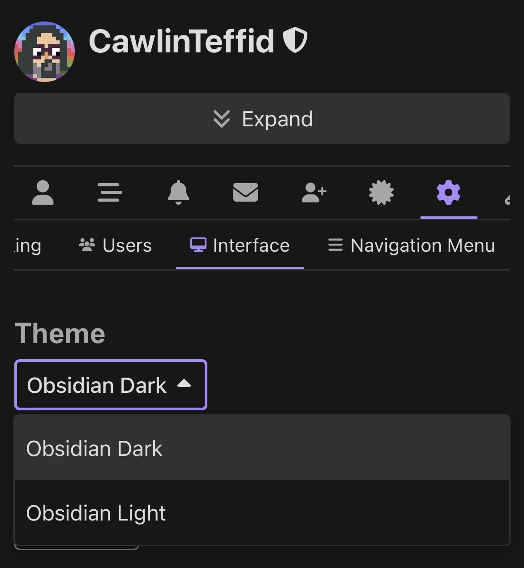This screenshot has height=568, width=524.
Task: Open the messages envelope icon
Action: pyautogui.click(x=246, y=193)
